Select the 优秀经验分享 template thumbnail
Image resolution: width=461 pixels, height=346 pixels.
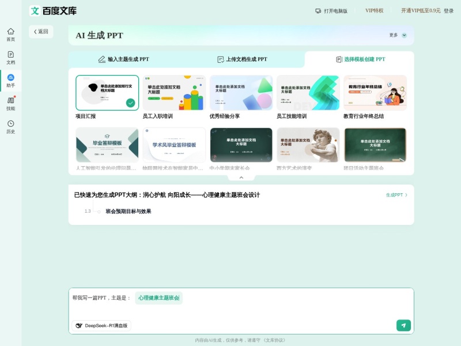(241, 93)
